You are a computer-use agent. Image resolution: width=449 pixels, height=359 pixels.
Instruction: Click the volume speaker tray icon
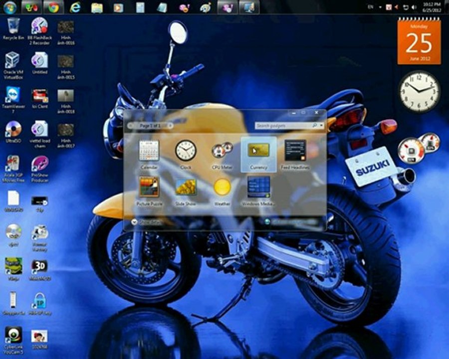(414, 7)
